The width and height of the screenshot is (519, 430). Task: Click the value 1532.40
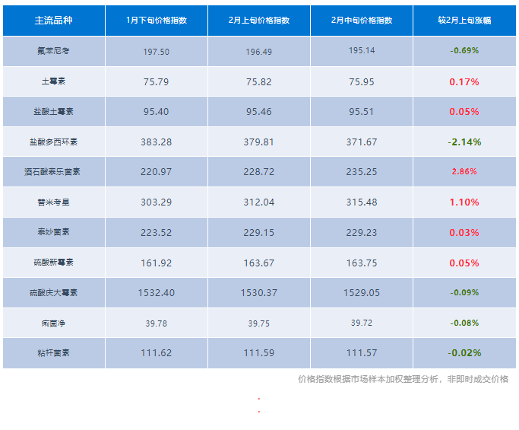tap(157, 293)
